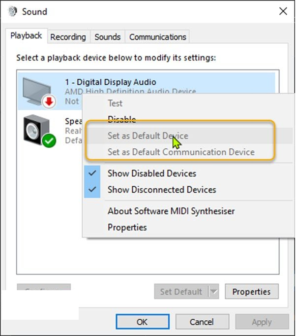The width and height of the screenshot is (296, 336).
Task: Click the green default-device checkmark badge
Action: [49, 141]
